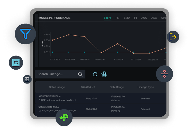Open the bar chart analysis icon
Screen dimensions: 190x130
click(104, 74)
